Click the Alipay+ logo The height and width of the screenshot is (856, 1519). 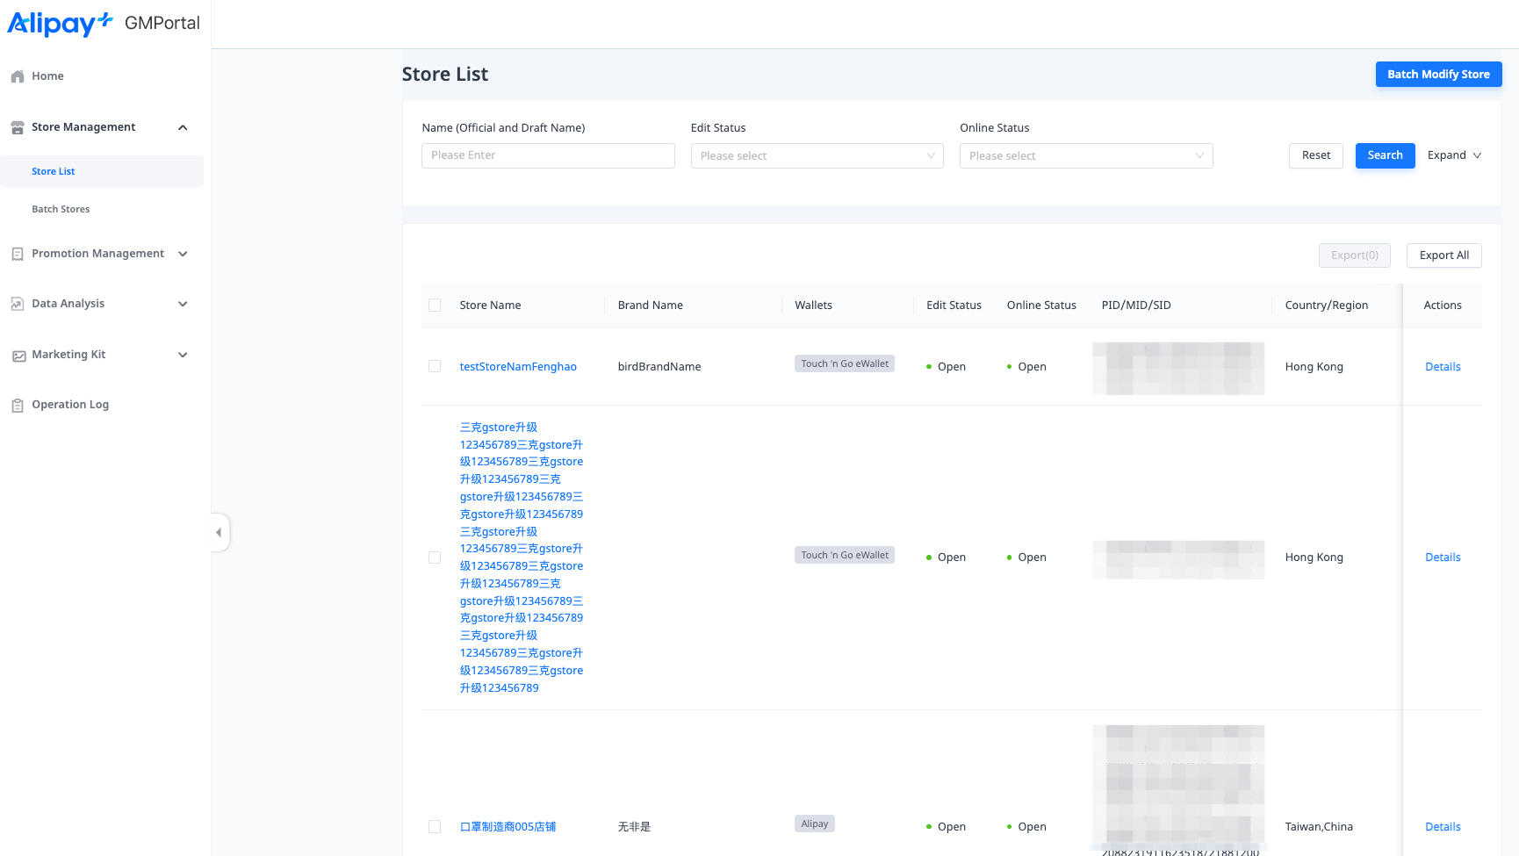60,24
